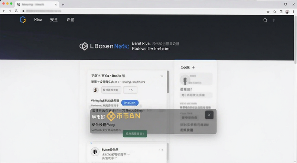
Task: Click the Rodews Fer Irrebiam banner text
Action: 151,49
